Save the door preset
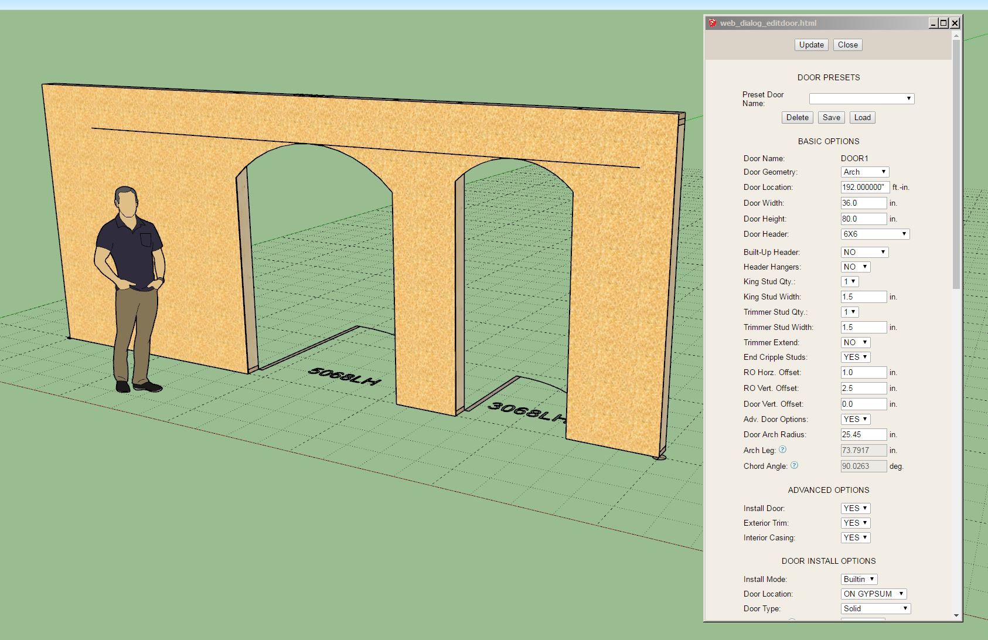Image resolution: width=988 pixels, height=640 pixels. [831, 117]
